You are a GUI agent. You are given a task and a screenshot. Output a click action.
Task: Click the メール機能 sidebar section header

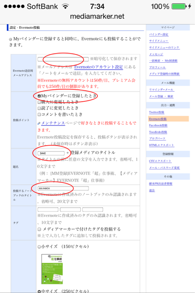(x=168, y=83)
